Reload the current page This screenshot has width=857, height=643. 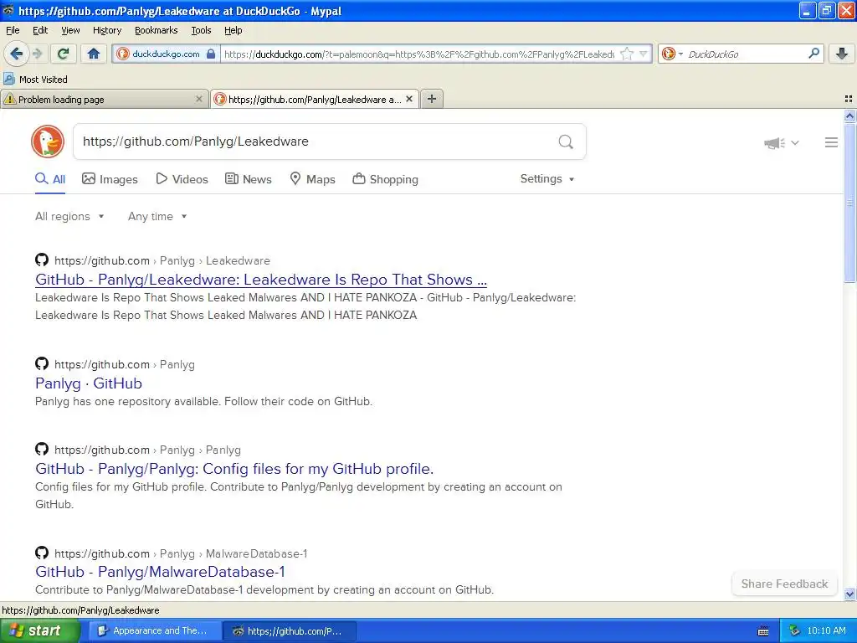pyautogui.click(x=64, y=54)
